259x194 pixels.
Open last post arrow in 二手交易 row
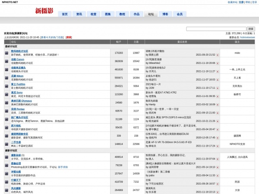pyautogui.click(x=218, y=146)
